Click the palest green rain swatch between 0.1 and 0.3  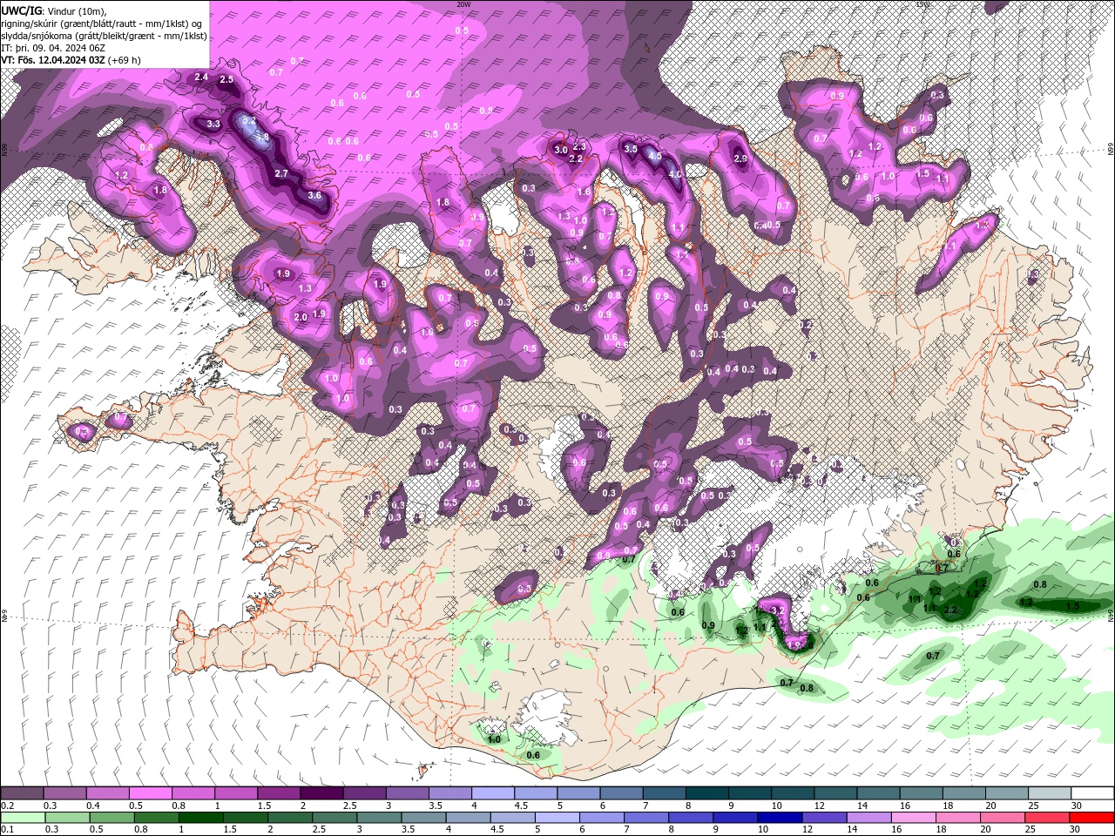point(22,818)
